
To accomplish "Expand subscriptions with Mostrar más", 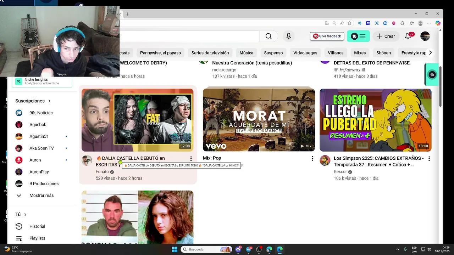I will 42,195.
